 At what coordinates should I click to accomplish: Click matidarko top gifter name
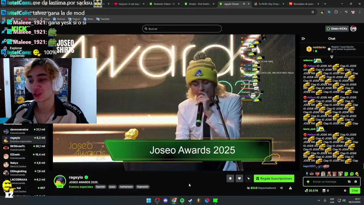click(x=319, y=47)
